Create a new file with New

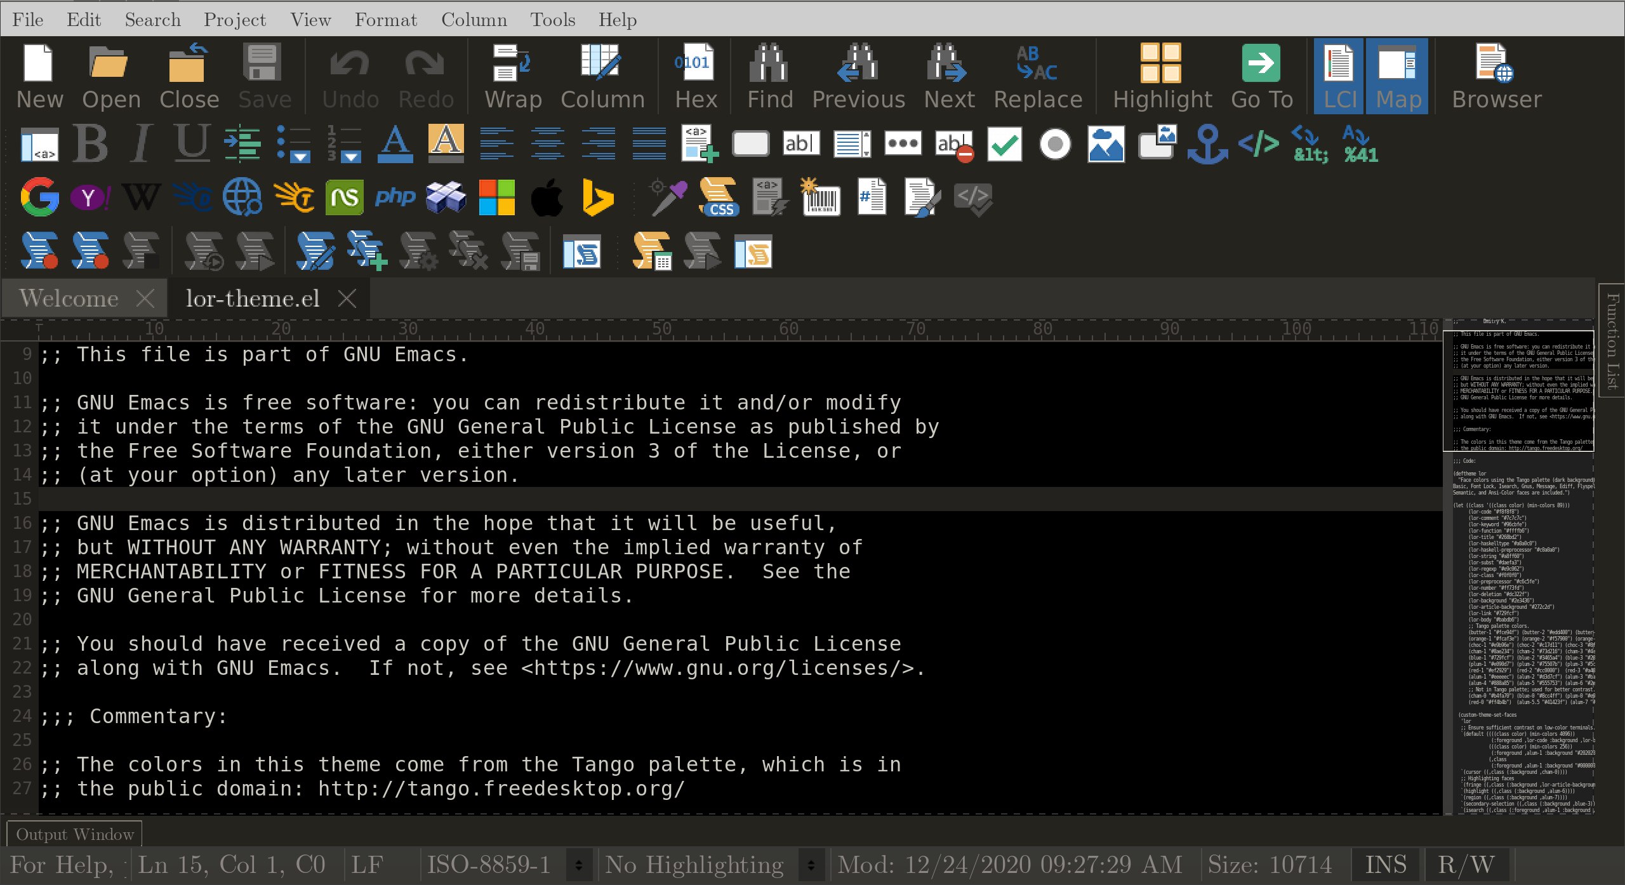tap(39, 76)
